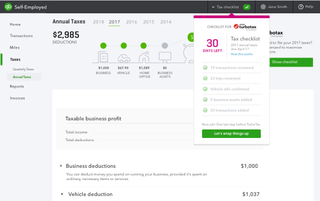
Task: Click the Business Assets monitor icon
Action: pos(165,57)
